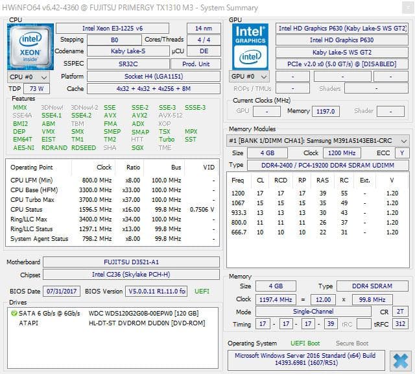Select the WDC WDS120G2G0B drive entry
This screenshot has height=374, width=415.
click(112, 314)
